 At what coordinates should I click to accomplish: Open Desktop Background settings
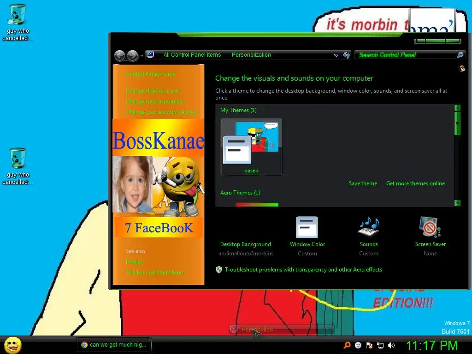pos(246,244)
